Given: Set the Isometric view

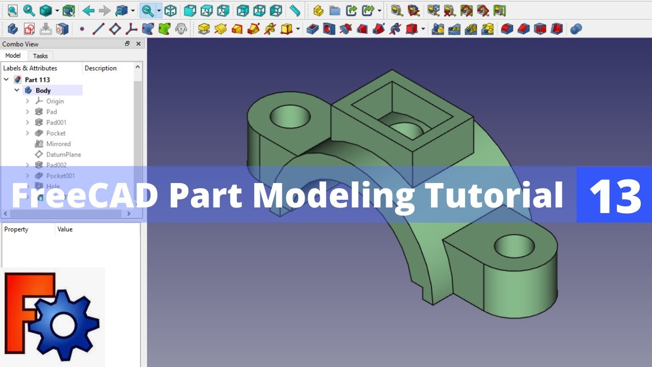Looking at the screenshot, I should [171, 10].
